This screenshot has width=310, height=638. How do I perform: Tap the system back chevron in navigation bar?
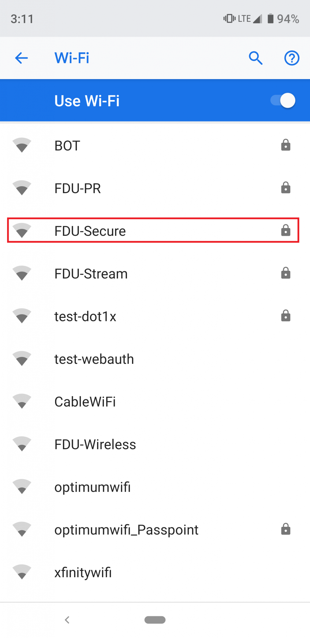click(67, 620)
